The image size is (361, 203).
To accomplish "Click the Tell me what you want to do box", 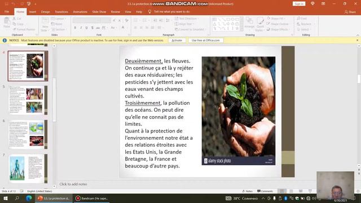I will [169, 12].
